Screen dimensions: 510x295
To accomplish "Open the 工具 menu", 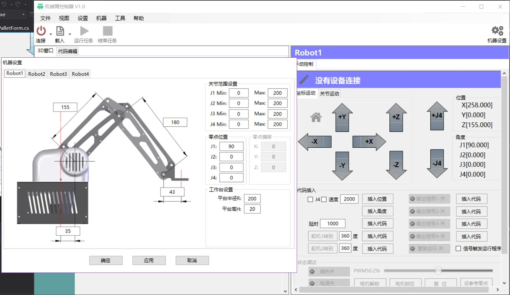I will 120,18.
